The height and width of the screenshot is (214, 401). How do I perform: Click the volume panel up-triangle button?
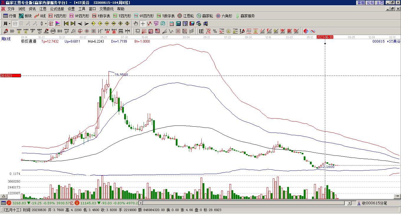point(4,196)
